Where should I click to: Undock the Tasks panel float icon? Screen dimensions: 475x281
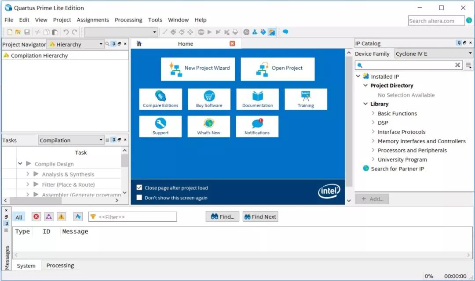click(119, 140)
